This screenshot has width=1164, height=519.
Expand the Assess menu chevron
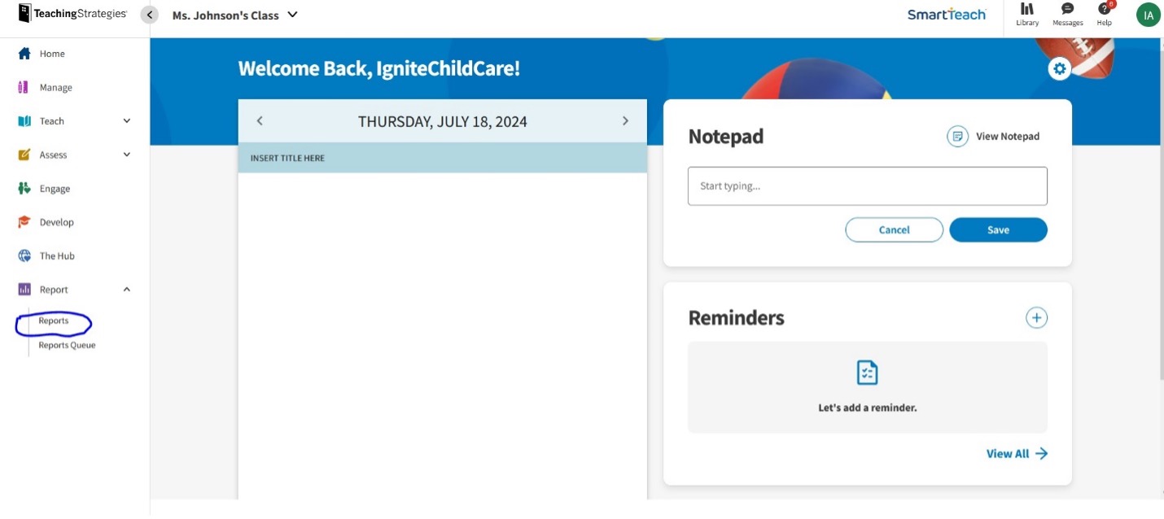pos(127,155)
